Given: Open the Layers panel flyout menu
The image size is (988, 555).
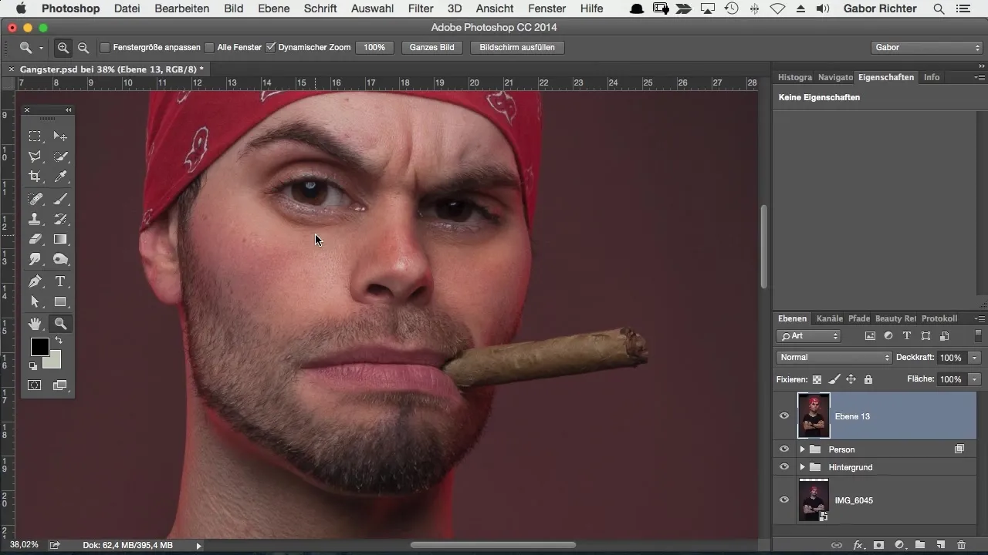Looking at the screenshot, I should coord(980,318).
